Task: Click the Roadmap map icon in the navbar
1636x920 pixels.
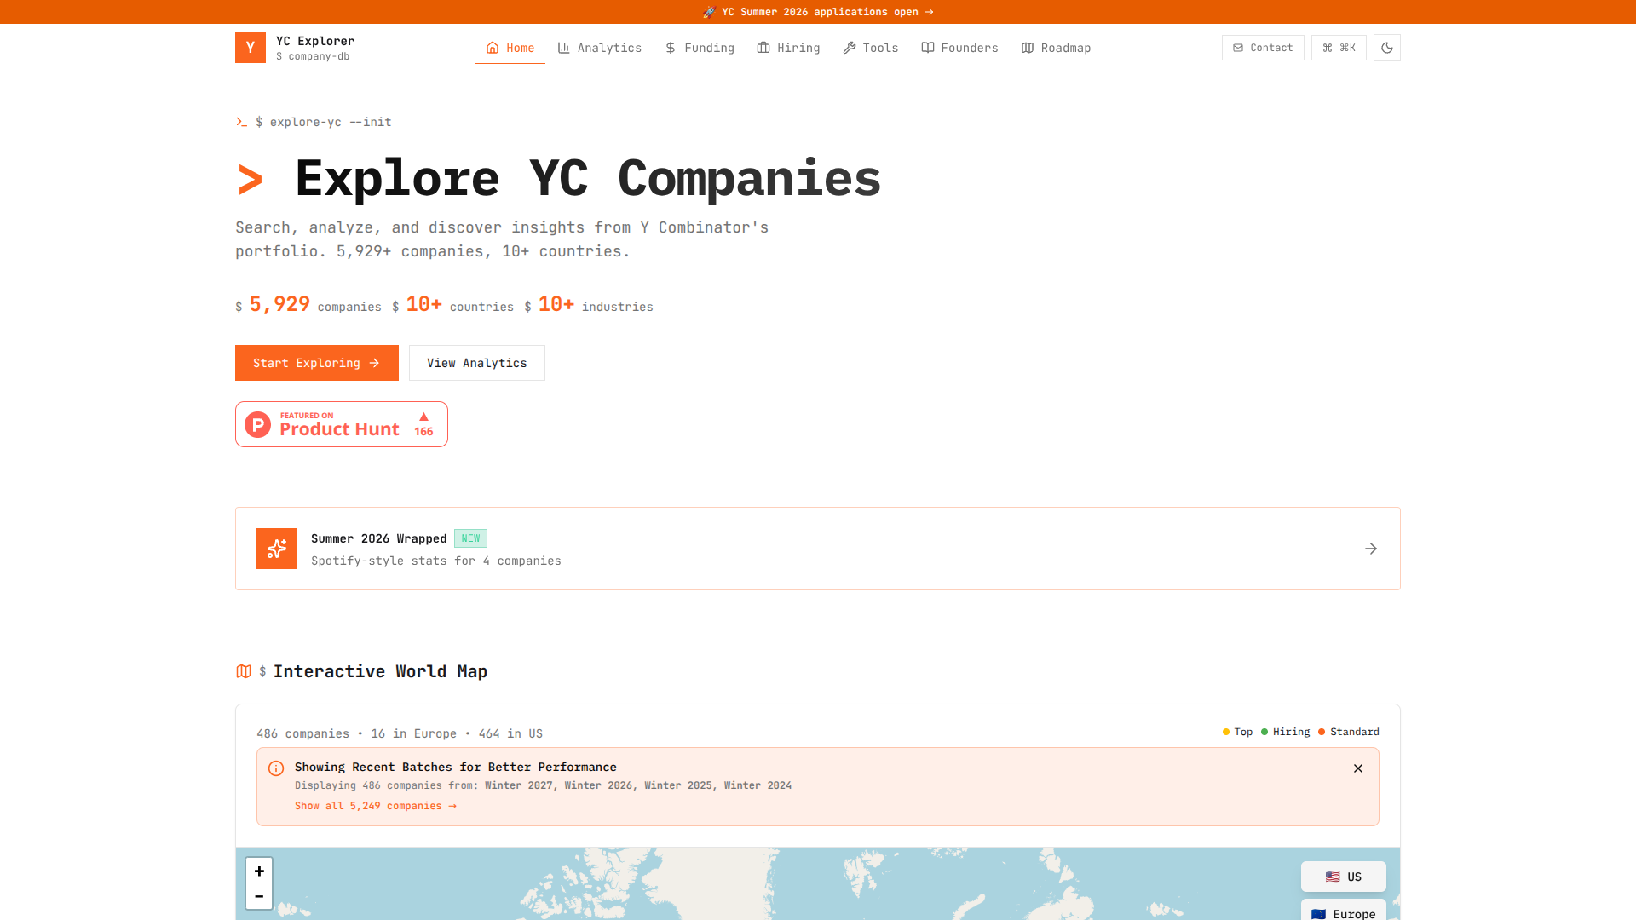Action: point(1028,48)
